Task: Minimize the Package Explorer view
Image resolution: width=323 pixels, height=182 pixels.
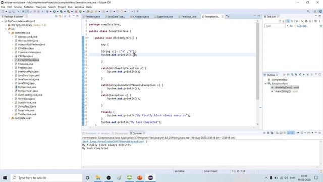Action: click(x=74, y=16)
